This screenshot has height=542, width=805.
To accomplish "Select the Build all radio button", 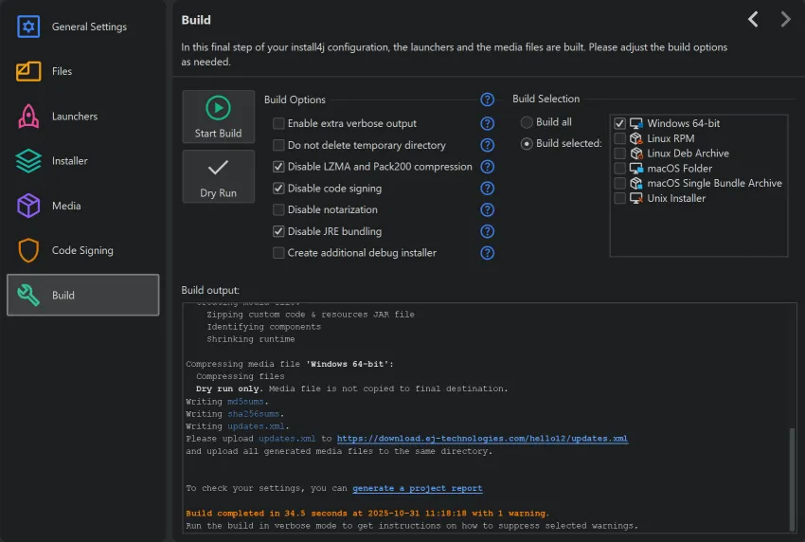I will [527, 122].
